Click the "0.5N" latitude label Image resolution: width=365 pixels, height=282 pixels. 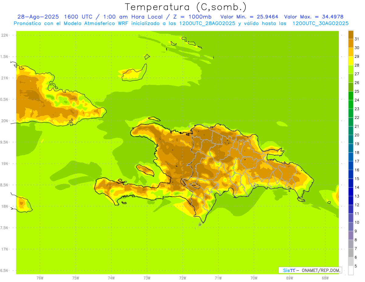coord(5,99)
